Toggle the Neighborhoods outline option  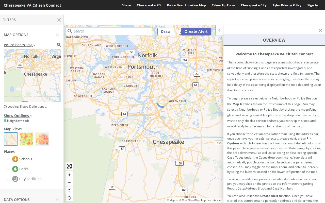click(17, 121)
